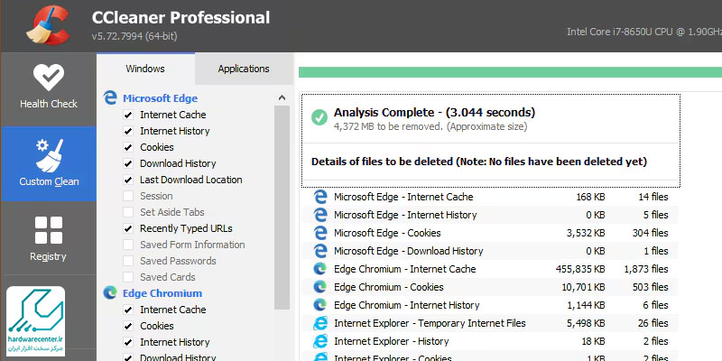Select the Custom Clean broom icon
The image size is (722, 361).
48,155
